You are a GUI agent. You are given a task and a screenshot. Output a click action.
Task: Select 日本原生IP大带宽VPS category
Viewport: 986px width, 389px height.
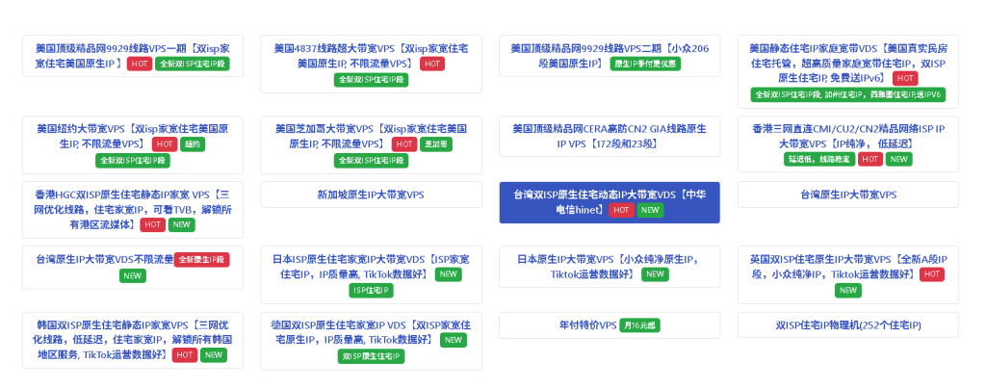tap(609, 267)
